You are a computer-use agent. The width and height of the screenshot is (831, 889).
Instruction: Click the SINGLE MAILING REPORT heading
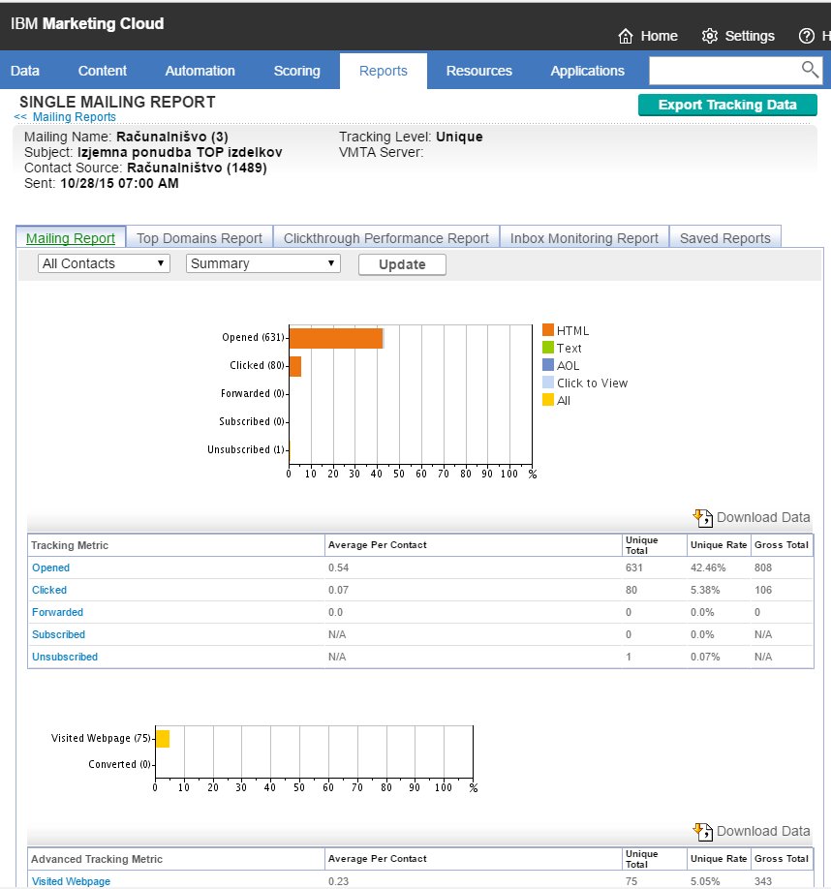[117, 102]
